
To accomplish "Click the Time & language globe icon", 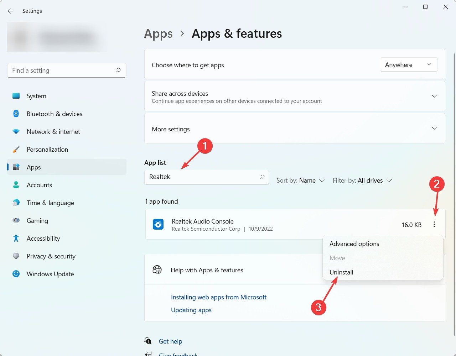I will click(16, 203).
